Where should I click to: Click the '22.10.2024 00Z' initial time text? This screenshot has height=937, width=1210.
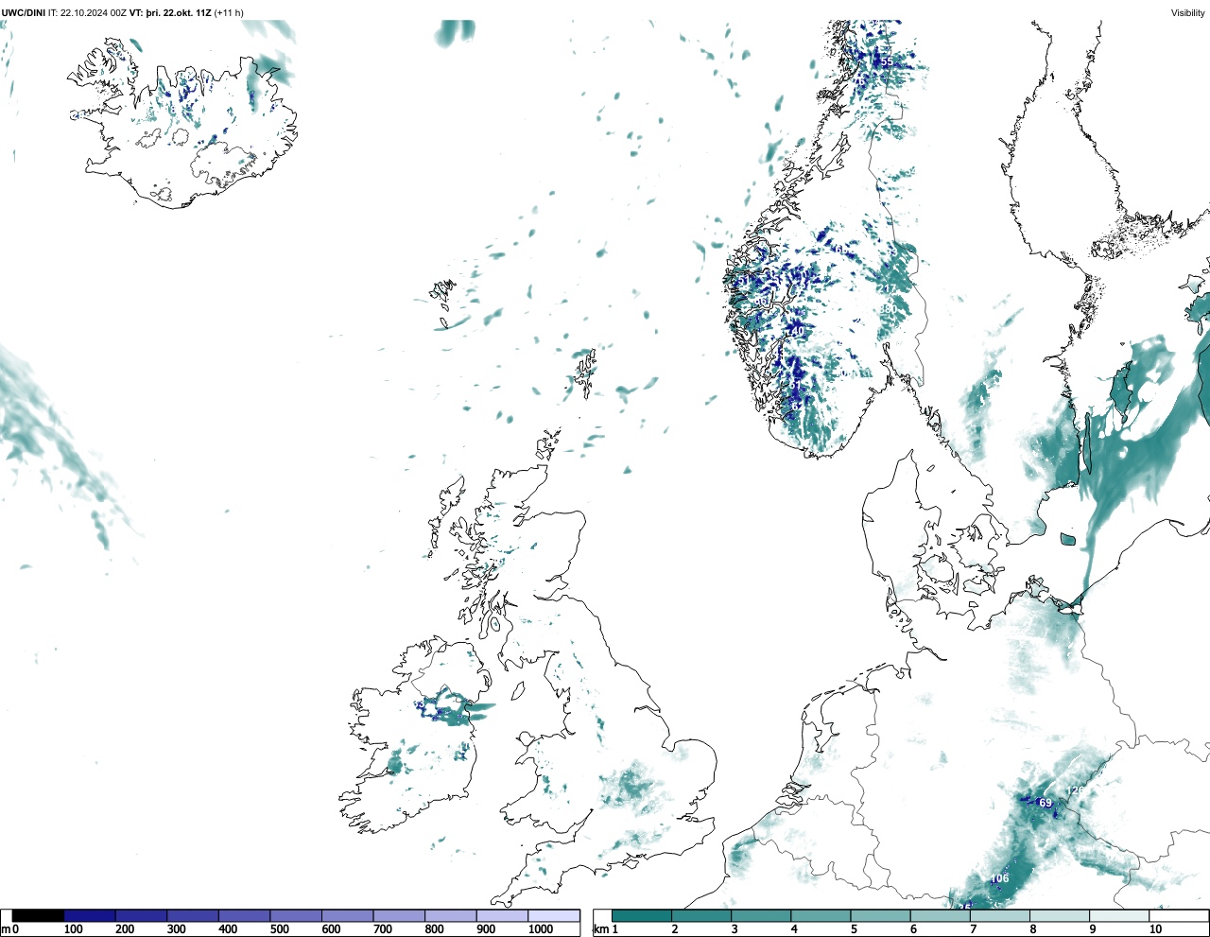(94, 13)
